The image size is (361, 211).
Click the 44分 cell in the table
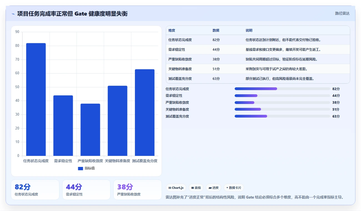tap(216, 50)
